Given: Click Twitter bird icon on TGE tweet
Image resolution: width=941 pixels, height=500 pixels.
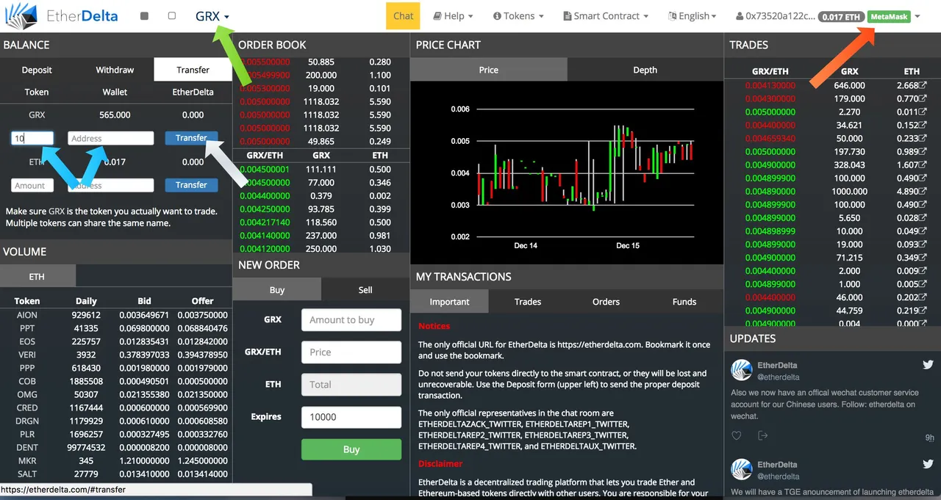Looking at the screenshot, I should (928, 464).
